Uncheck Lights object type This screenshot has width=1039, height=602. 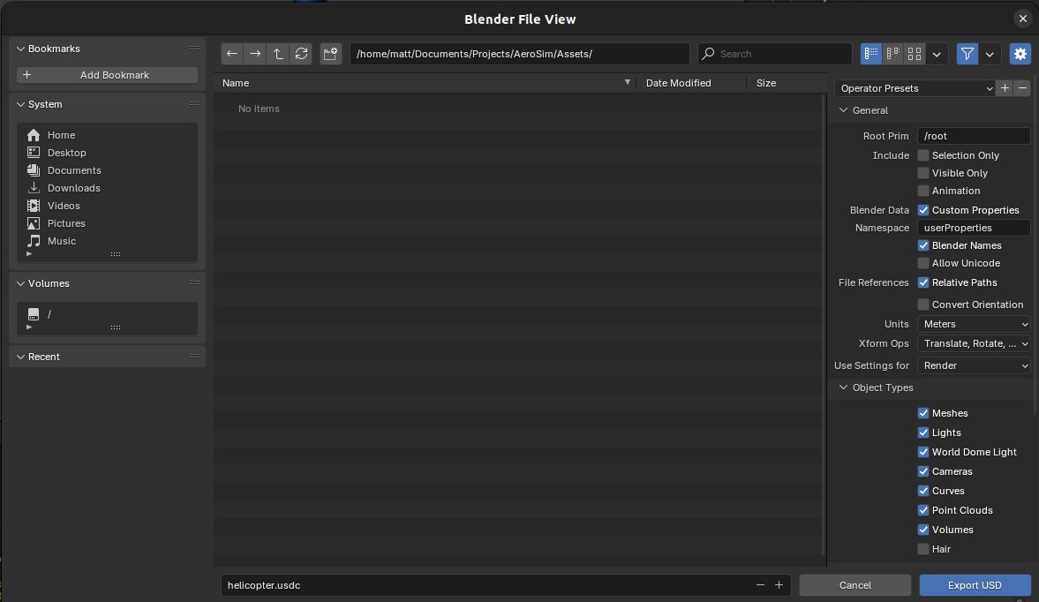pos(923,433)
